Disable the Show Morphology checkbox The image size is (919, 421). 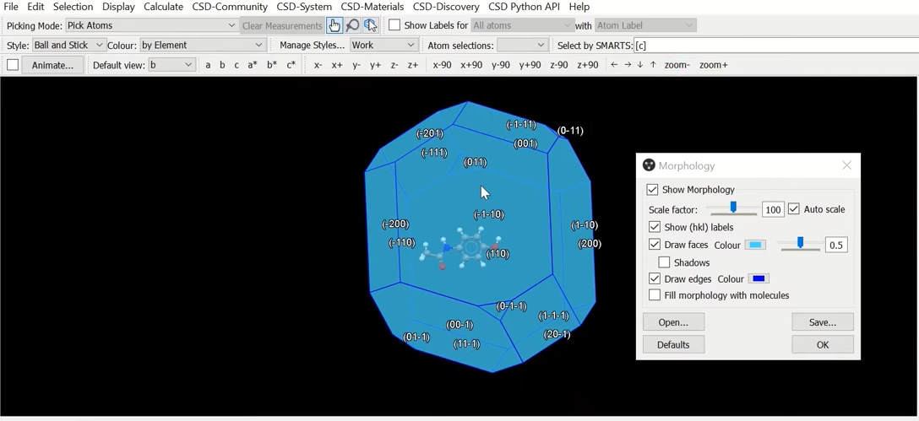click(652, 190)
